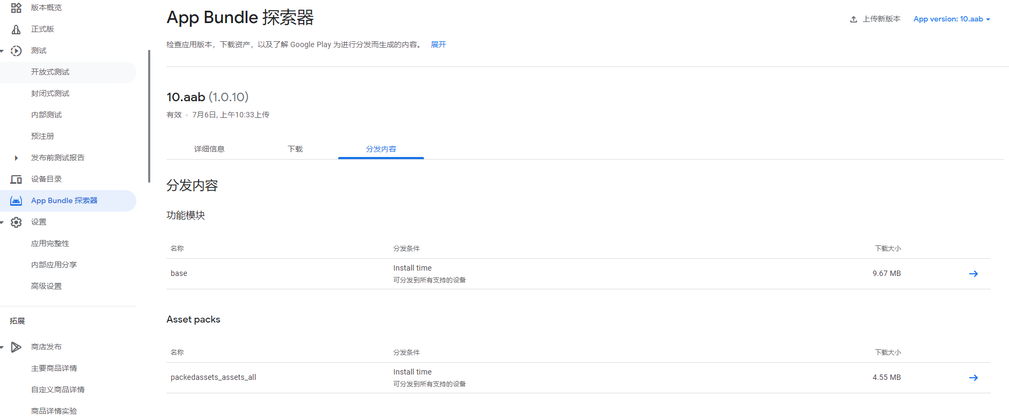Switch to the 下载 tab
This screenshot has height=419, width=1009.
(295, 149)
